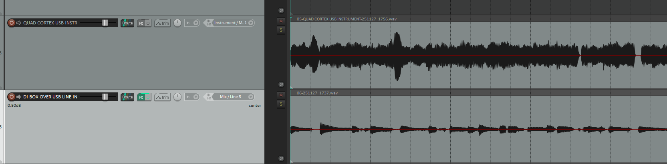
Task: Click the monitoring speaker icon on DI BOX track
Action: coord(18,97)
